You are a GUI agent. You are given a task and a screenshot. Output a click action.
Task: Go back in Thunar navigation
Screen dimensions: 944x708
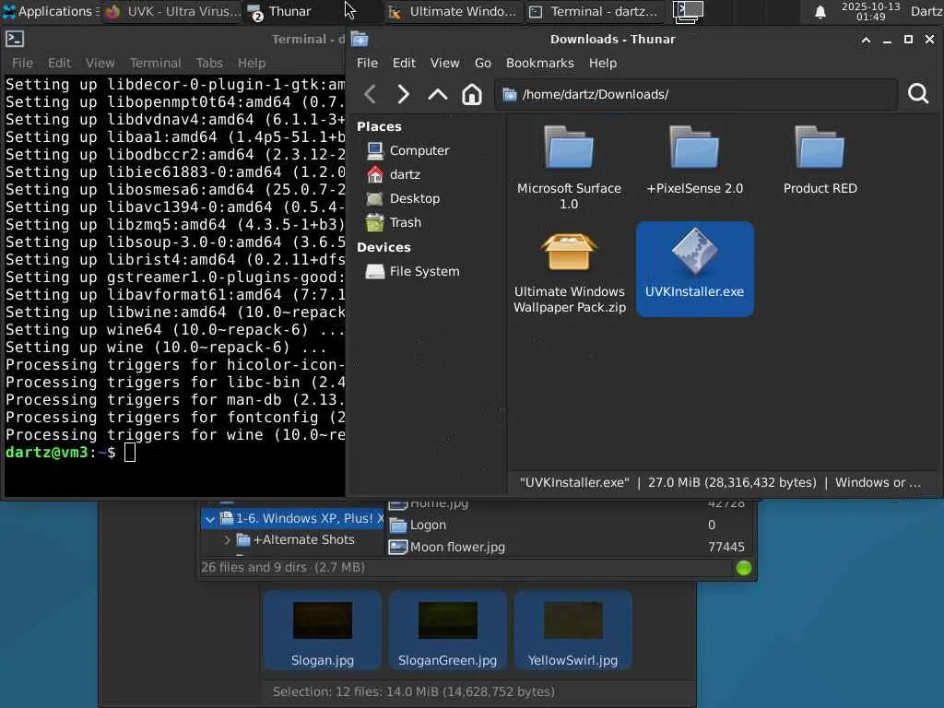[371, 94]
